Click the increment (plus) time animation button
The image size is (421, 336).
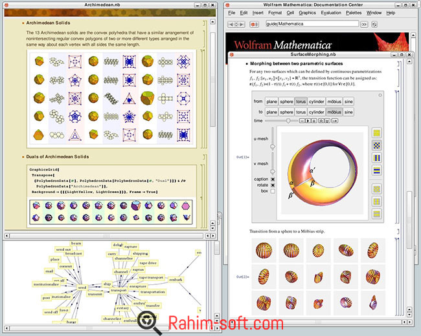point(314,121)
